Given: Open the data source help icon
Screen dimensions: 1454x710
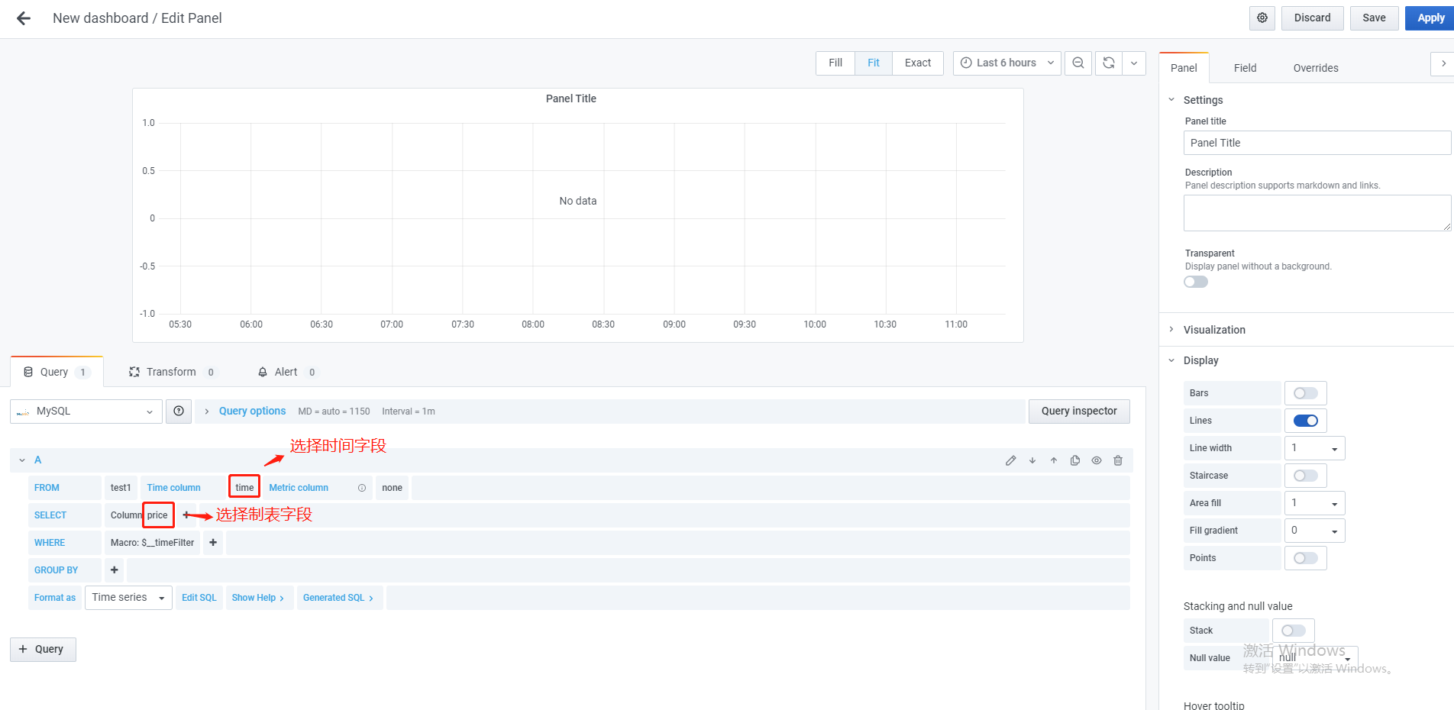Looking at the screenshot, I should click(179, 411).
